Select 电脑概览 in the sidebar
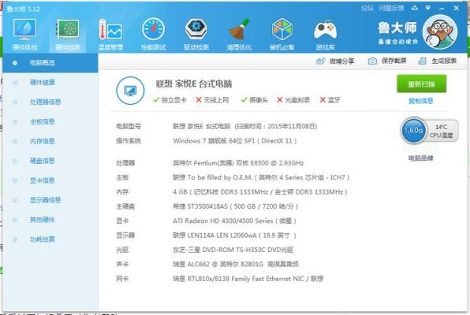The height and width of the screenshot is (315, 470). (50, 63)
